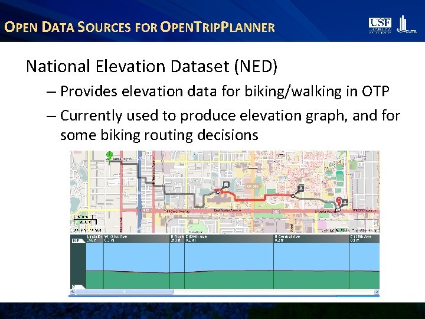This screenshot has width=425, height=319.
Task: Click the elevation graph scrollbar thumb
Action: tap(125, 292)
